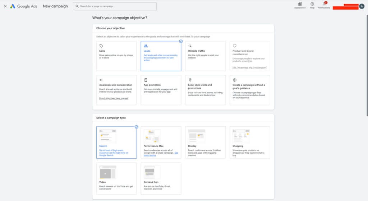Click the Shopping campaign thumbnail
This screenshot has height=201, width=368.
241,136
